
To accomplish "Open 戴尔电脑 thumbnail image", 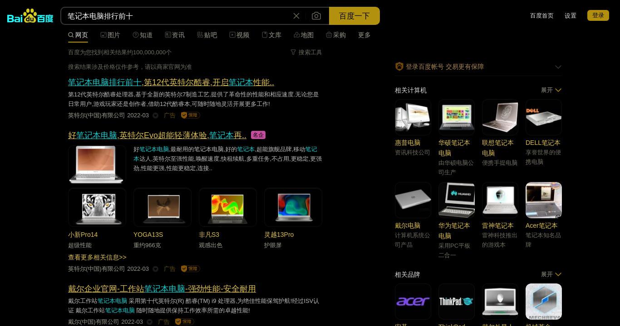I will tap(413, 200).
